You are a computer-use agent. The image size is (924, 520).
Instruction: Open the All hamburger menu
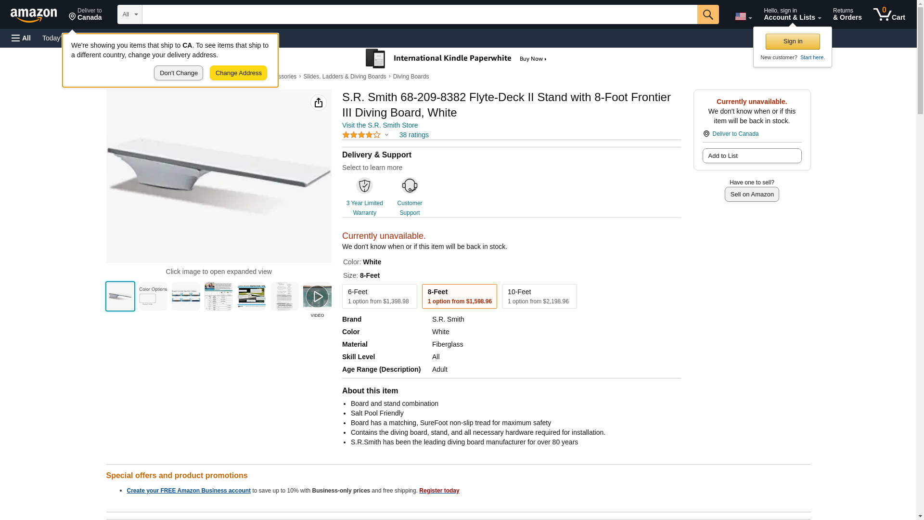[21, 38]
